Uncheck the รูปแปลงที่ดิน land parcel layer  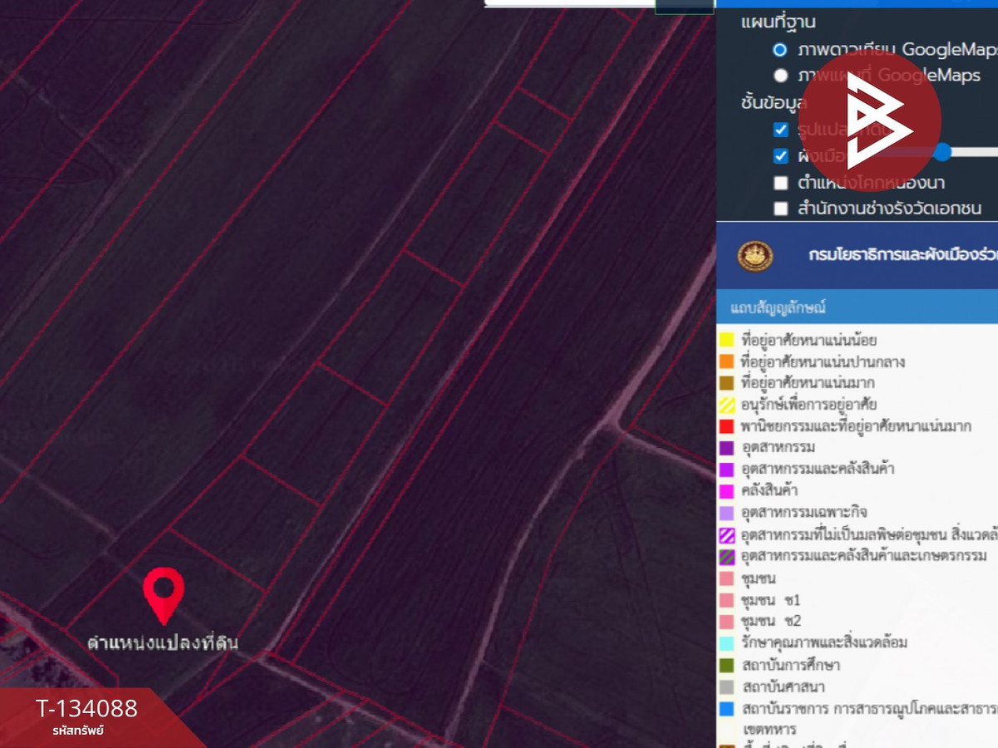pos(780,130)
